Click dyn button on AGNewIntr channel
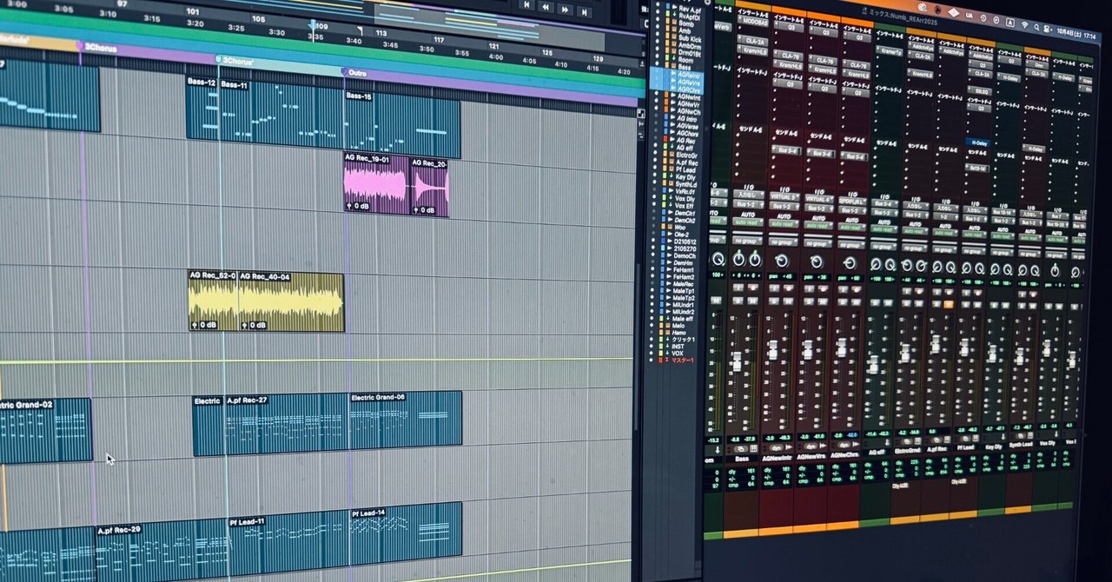1112x582 pixels. tap(777, 447)
